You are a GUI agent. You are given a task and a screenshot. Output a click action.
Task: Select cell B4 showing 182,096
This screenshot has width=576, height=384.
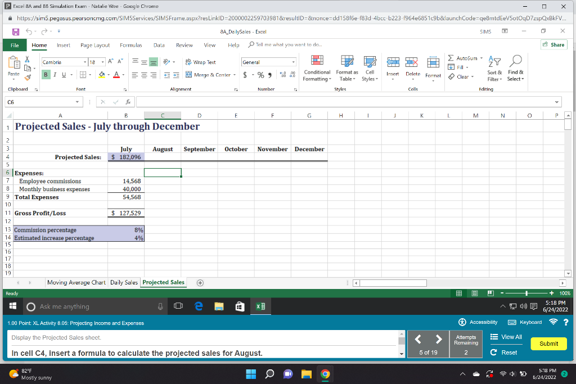point(126,157)
